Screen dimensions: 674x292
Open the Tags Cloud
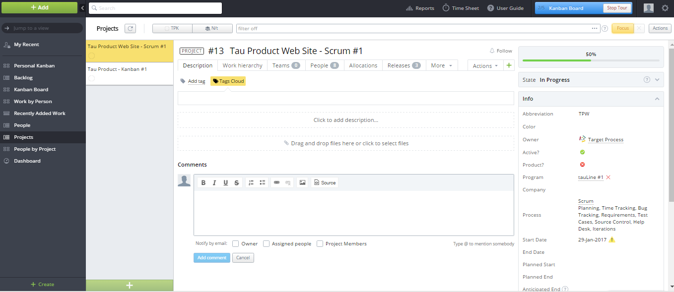click(228, 81)
